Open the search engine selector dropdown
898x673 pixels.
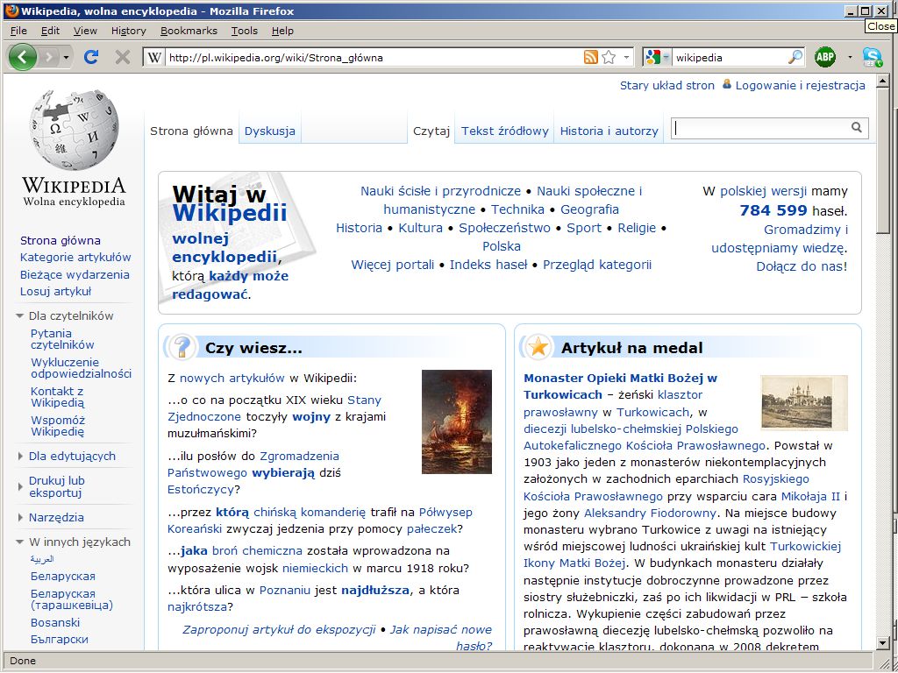click(656, 57)
